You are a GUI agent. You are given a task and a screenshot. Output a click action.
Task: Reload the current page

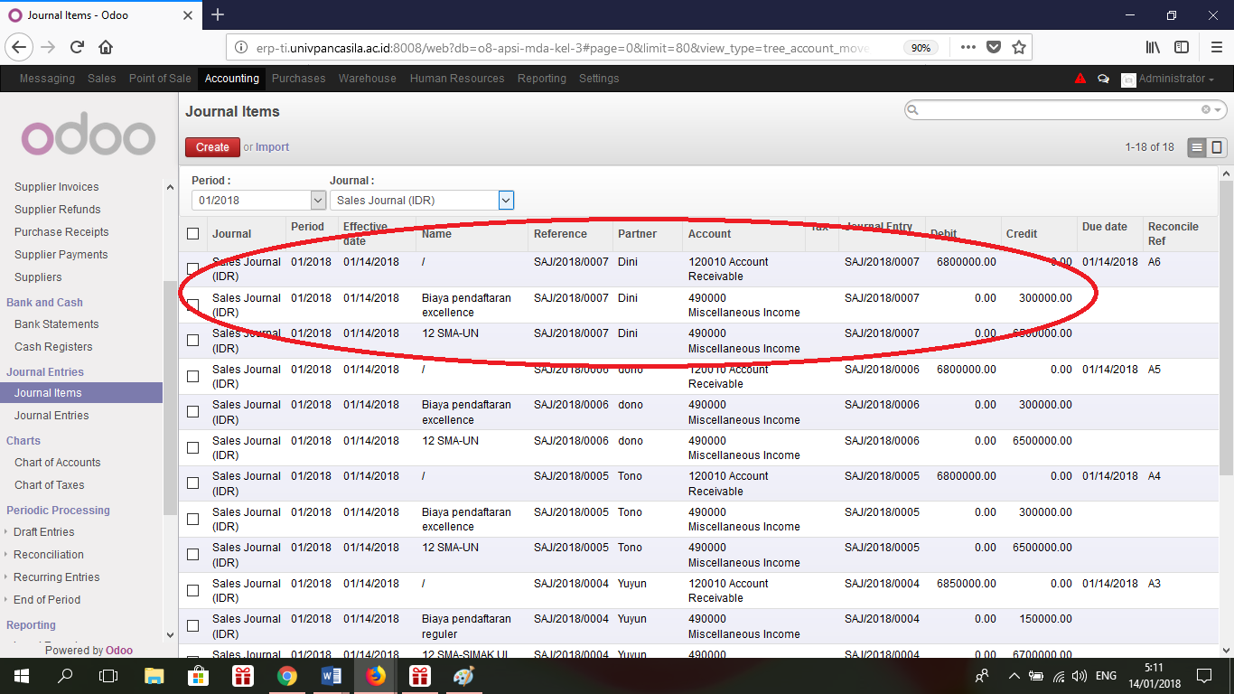[78, 47]
